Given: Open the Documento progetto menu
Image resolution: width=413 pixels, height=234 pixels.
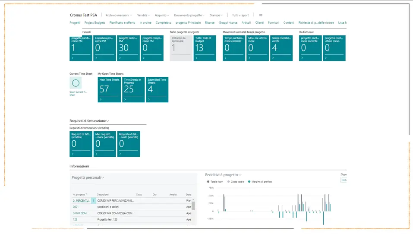Looking at the screenshot, I should (189, 15).
